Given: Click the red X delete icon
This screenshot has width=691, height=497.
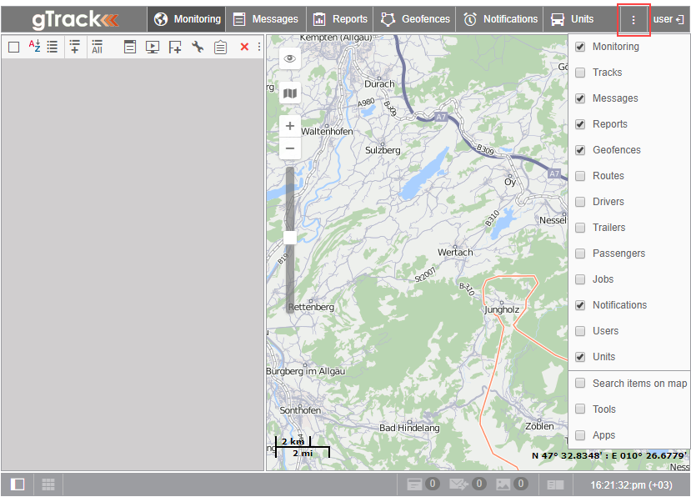Looking at the screenshot, I should coord(244,47).
